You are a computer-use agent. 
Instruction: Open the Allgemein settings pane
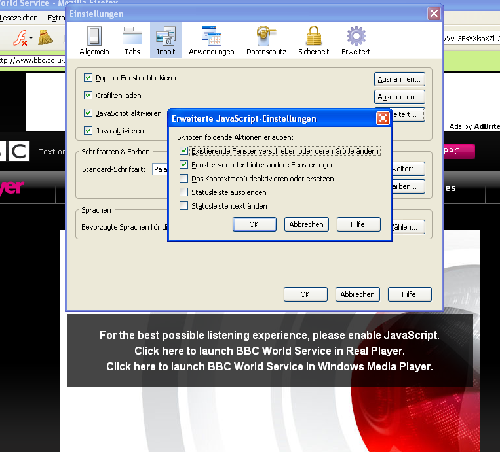pos(94,41)
